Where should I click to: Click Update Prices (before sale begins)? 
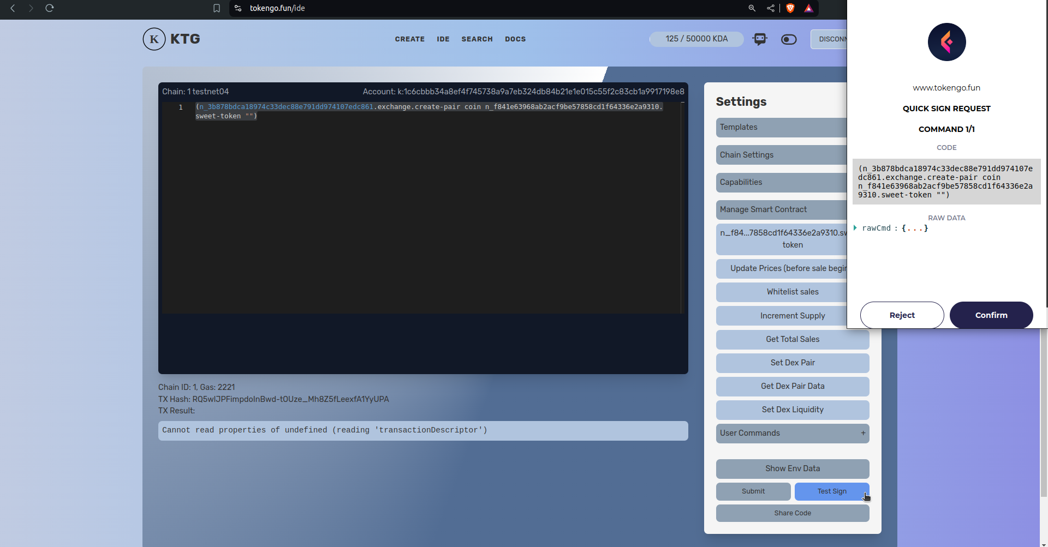coord(781,268)
